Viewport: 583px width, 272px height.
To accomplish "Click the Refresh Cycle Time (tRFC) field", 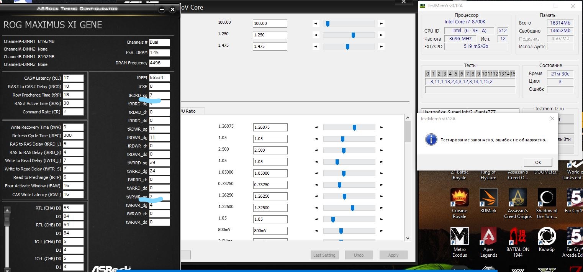I will coord(73,136).
